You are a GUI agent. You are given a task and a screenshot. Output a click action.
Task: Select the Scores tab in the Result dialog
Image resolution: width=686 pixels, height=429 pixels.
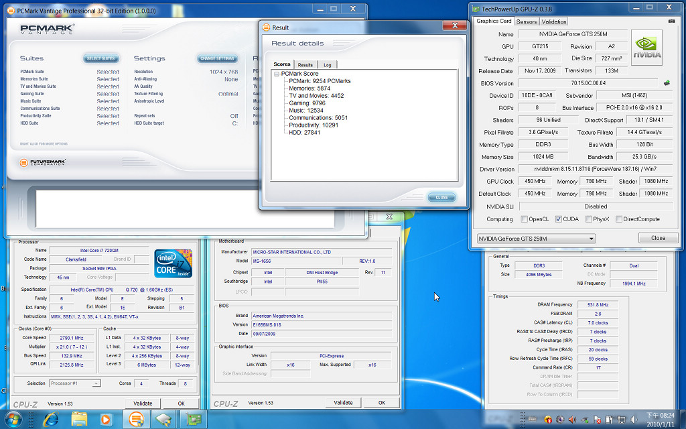click(282, 64)
